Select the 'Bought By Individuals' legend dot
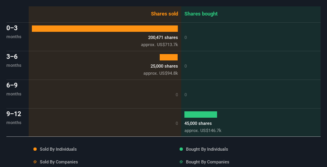This screenshot has height=167, width=327. 181,149
